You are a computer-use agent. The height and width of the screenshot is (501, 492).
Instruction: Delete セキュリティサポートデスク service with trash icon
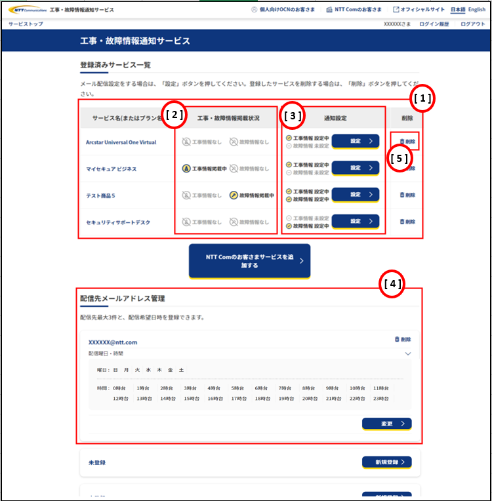point(407,222)
